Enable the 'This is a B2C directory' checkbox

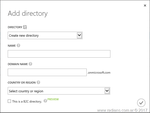pos(9,101)
